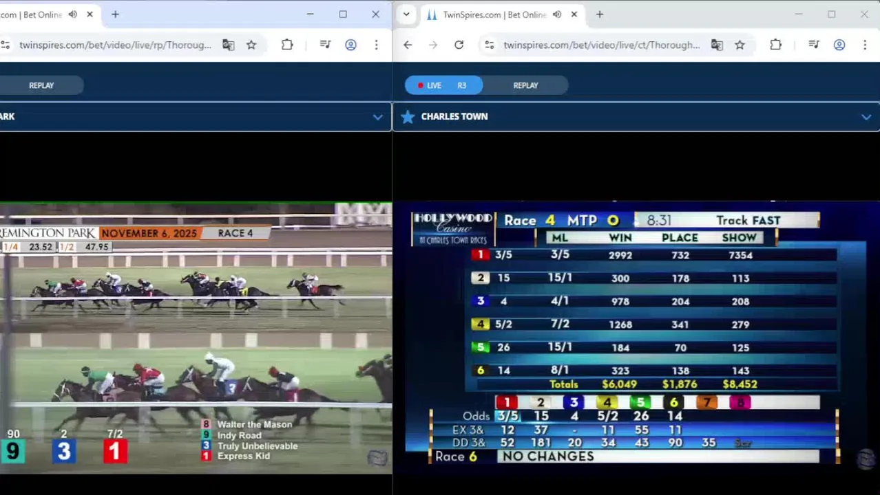
Task: Open a new tab in left window
Action: click(x=115, y=14)
